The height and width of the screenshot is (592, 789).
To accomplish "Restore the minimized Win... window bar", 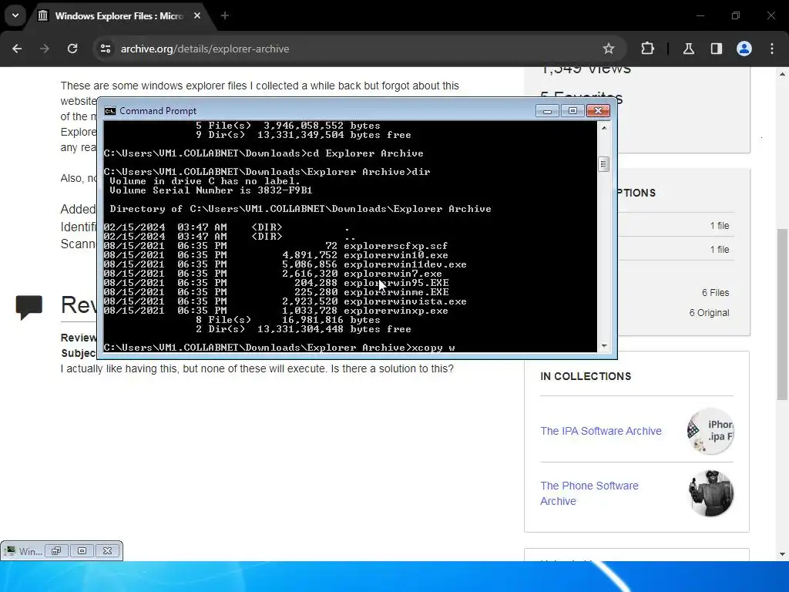I will click(x=55, y=550).
